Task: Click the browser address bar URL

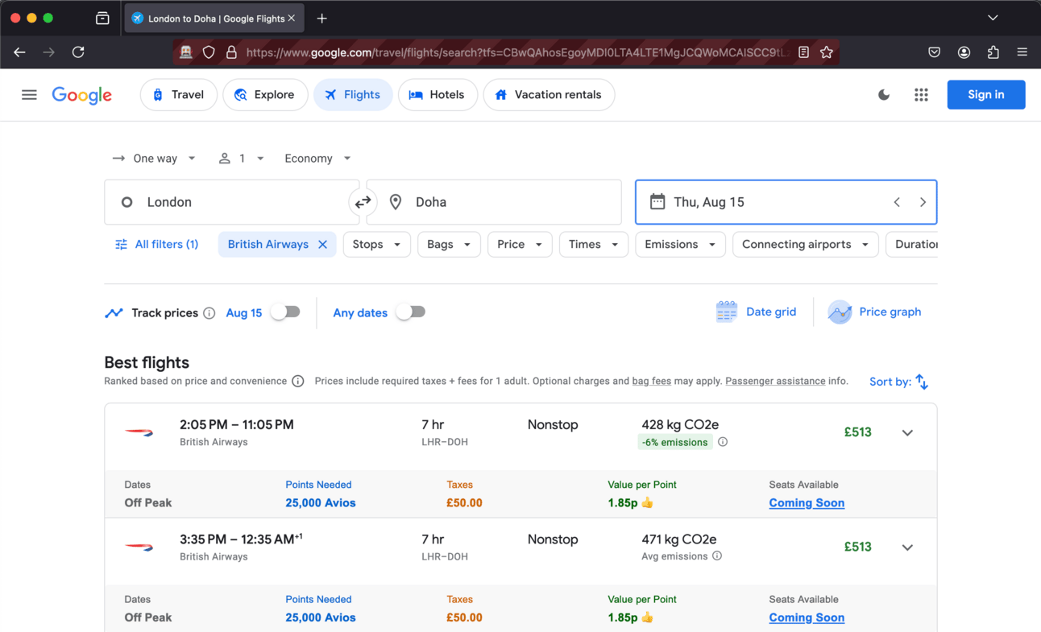Action: coord(516,52)
